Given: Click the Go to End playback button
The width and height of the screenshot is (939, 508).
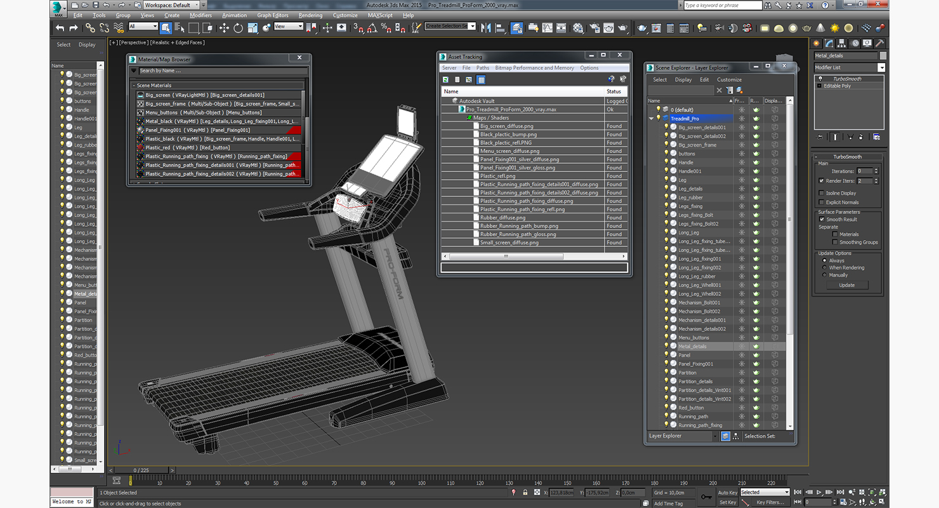Looking at the screenshot, I should (x=841, y=492).
